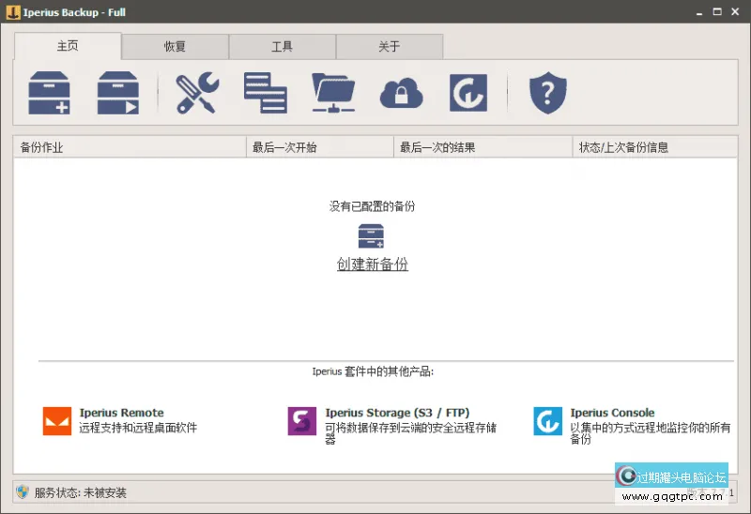Switch to the 主页 tab
Viewport: 751px width, 514px height.
(68, 46)
